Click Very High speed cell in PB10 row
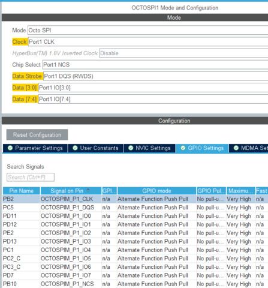This screenshot has width=268, height=288. [x=241, y=284]
